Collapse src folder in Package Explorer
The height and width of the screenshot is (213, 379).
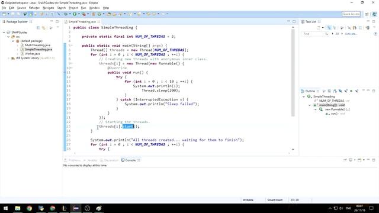click(8, 37)
